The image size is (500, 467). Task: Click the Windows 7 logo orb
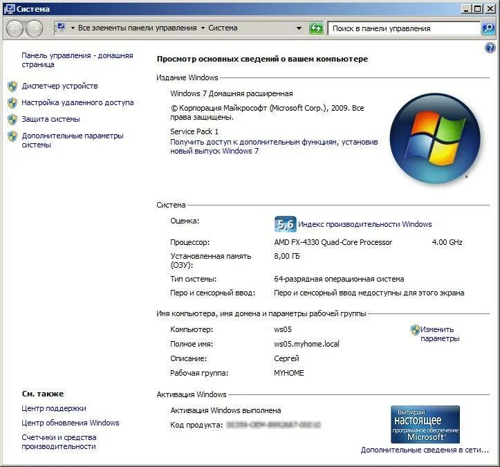pos(435,138)
